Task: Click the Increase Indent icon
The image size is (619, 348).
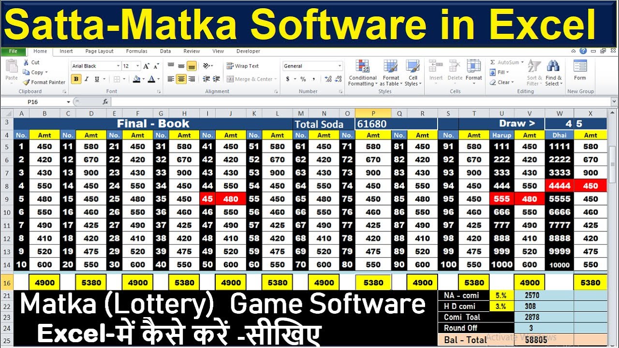Action: [216, 79]
